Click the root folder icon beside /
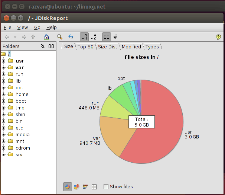The height and width of the screenshot is (195, 225). (3, 54)
